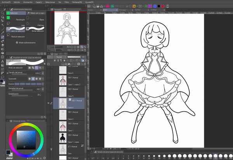Viewport: 233px width, 160px height.
Task: Open the Edición menu
Action: pyautogui.click(x=17, y=2)
